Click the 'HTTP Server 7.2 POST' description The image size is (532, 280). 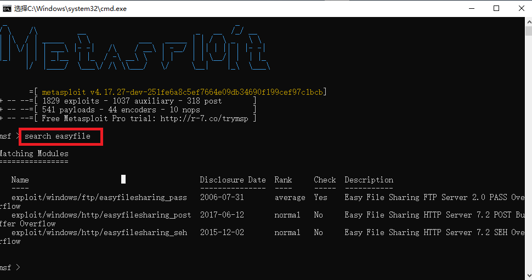point(467,215)
